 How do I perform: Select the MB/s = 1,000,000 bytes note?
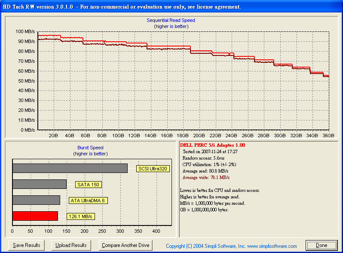coord(212,203)
